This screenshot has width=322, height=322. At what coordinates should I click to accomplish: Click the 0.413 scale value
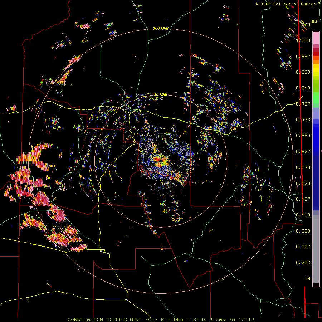pyautogui.click(x=303, y=215)
